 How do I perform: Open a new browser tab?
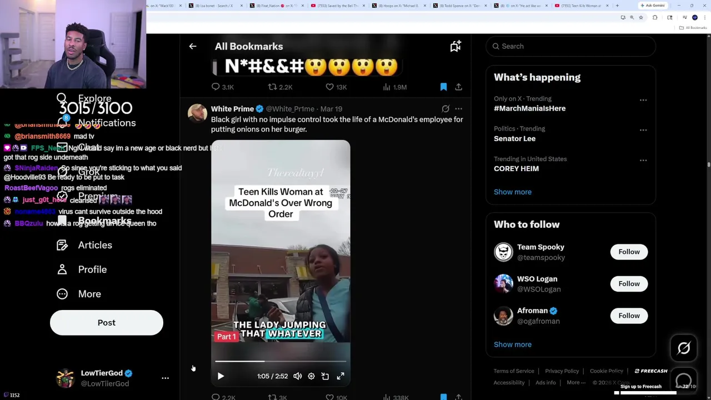617,6
